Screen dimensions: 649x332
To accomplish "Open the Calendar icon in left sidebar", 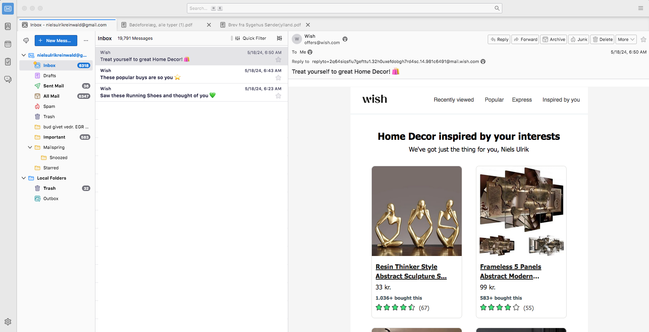I will pos(8,44).
